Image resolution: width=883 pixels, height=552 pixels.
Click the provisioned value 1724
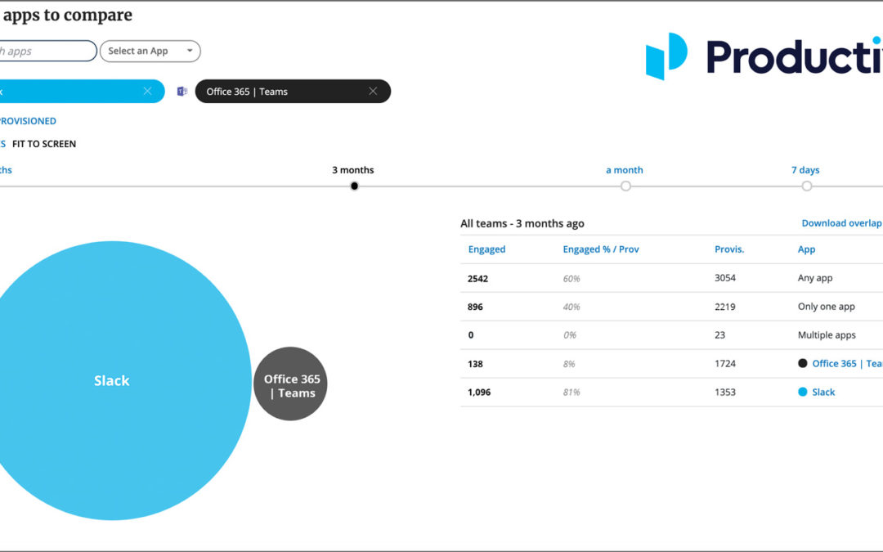point(725,363)
